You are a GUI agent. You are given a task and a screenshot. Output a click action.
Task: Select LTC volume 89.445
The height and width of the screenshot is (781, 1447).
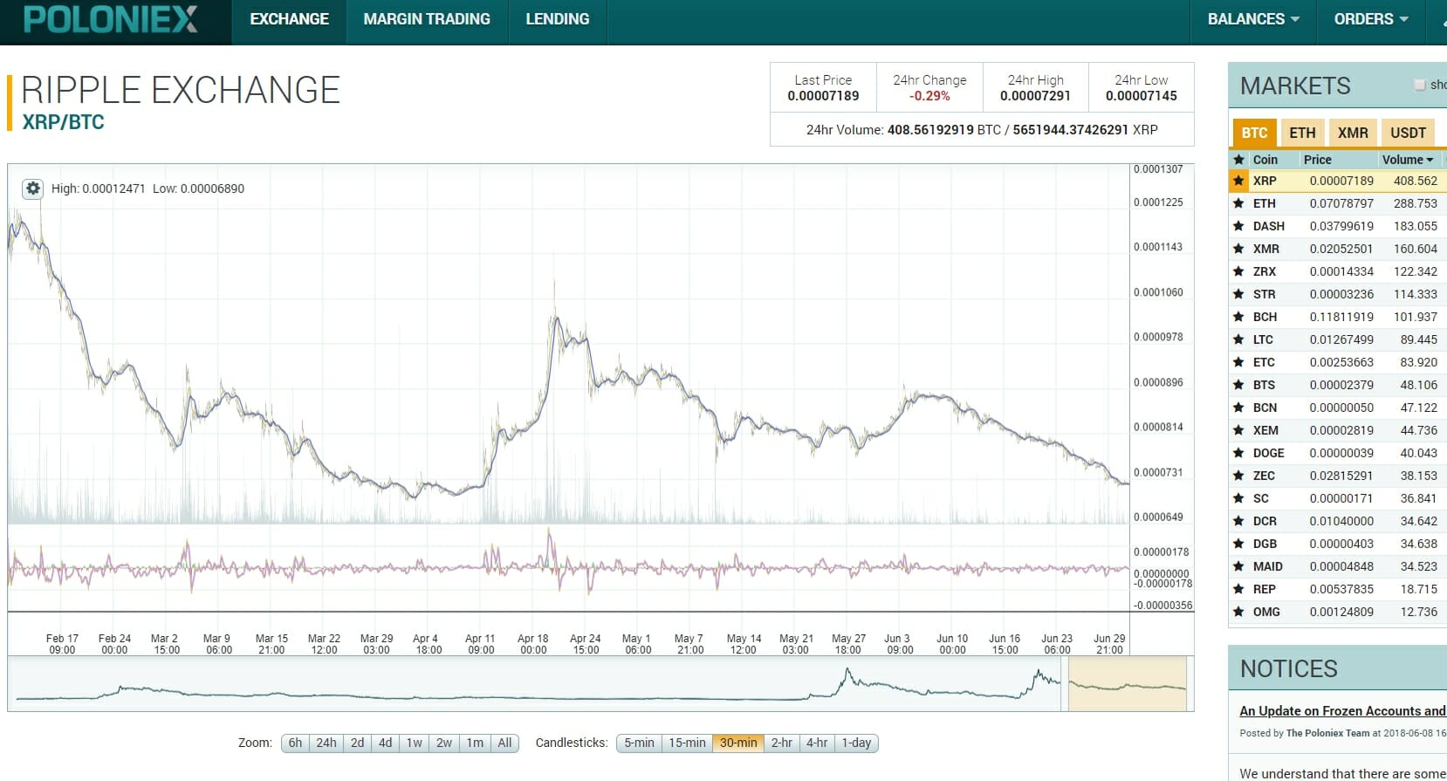(x=1419, y=339)
